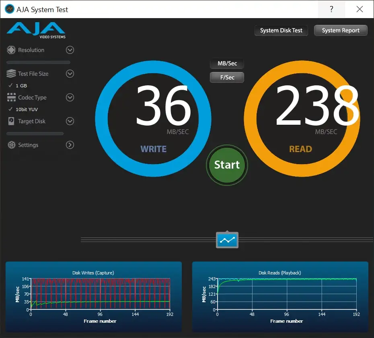Close the AJA System Test window
374x338 pixels.
coord(360,9)
